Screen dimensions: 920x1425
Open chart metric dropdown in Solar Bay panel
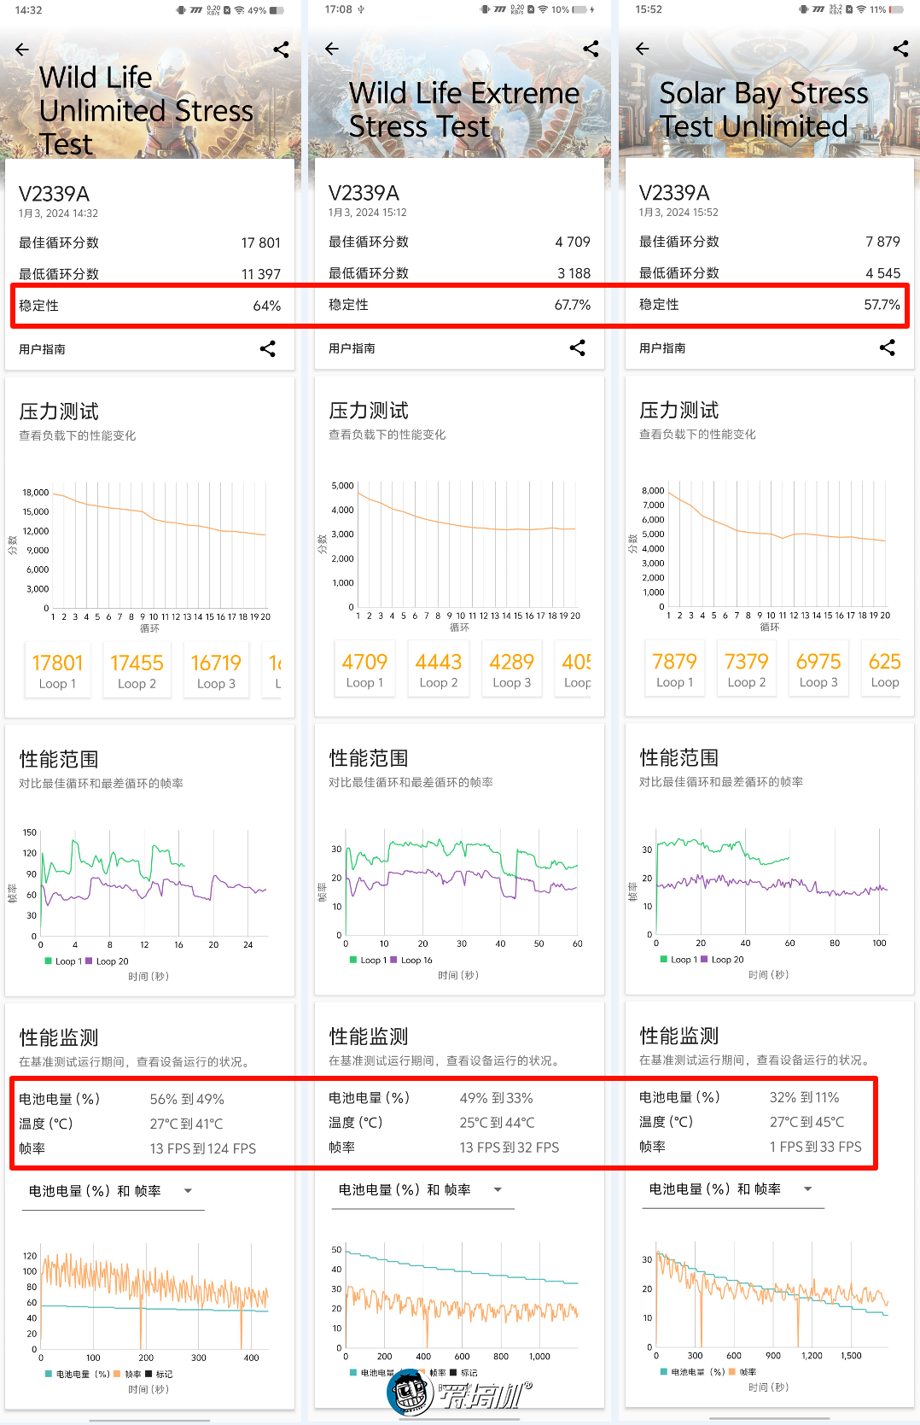point(732,1188)
